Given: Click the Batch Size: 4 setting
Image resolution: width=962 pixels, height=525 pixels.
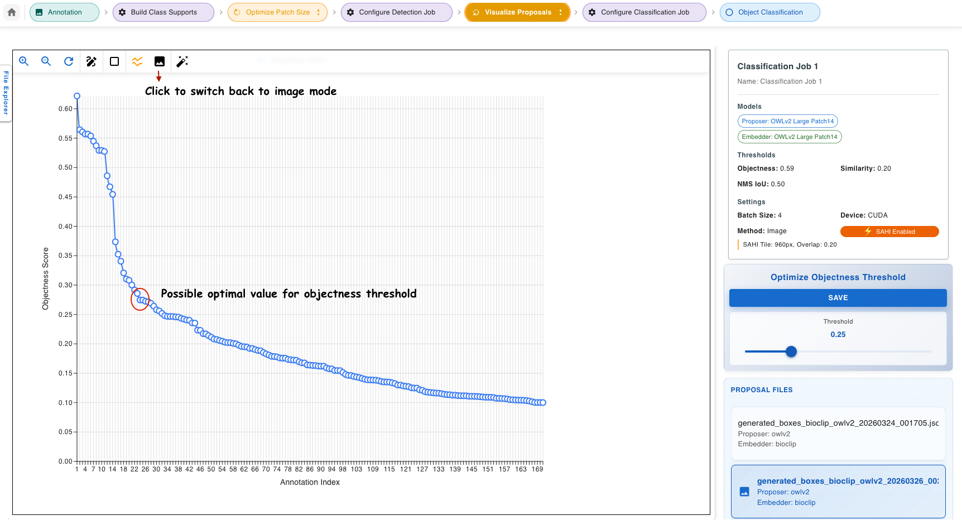Looking at the screenshot, I should point(759,215).
